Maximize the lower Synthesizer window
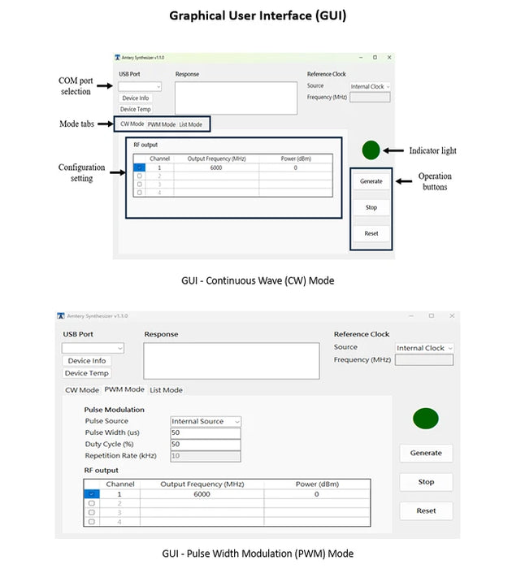The width and height of the screenshot is (512, 569). click(432, 315)
